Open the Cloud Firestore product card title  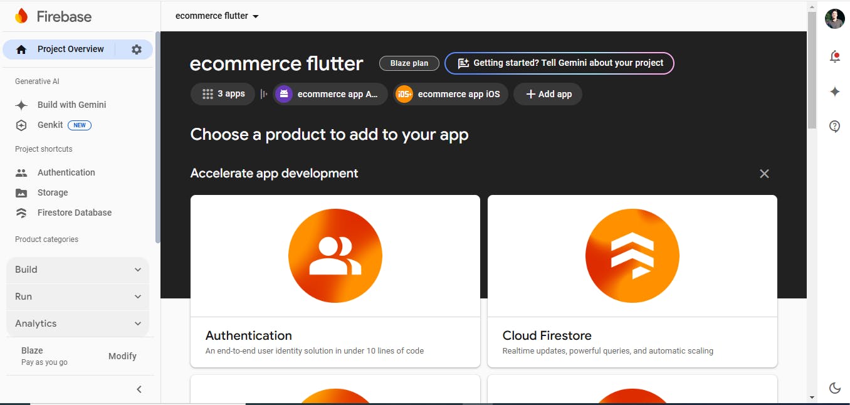point(547,335)
